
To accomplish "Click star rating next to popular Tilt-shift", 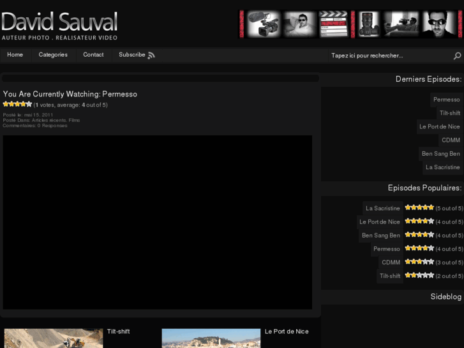I will pos(419,275).
